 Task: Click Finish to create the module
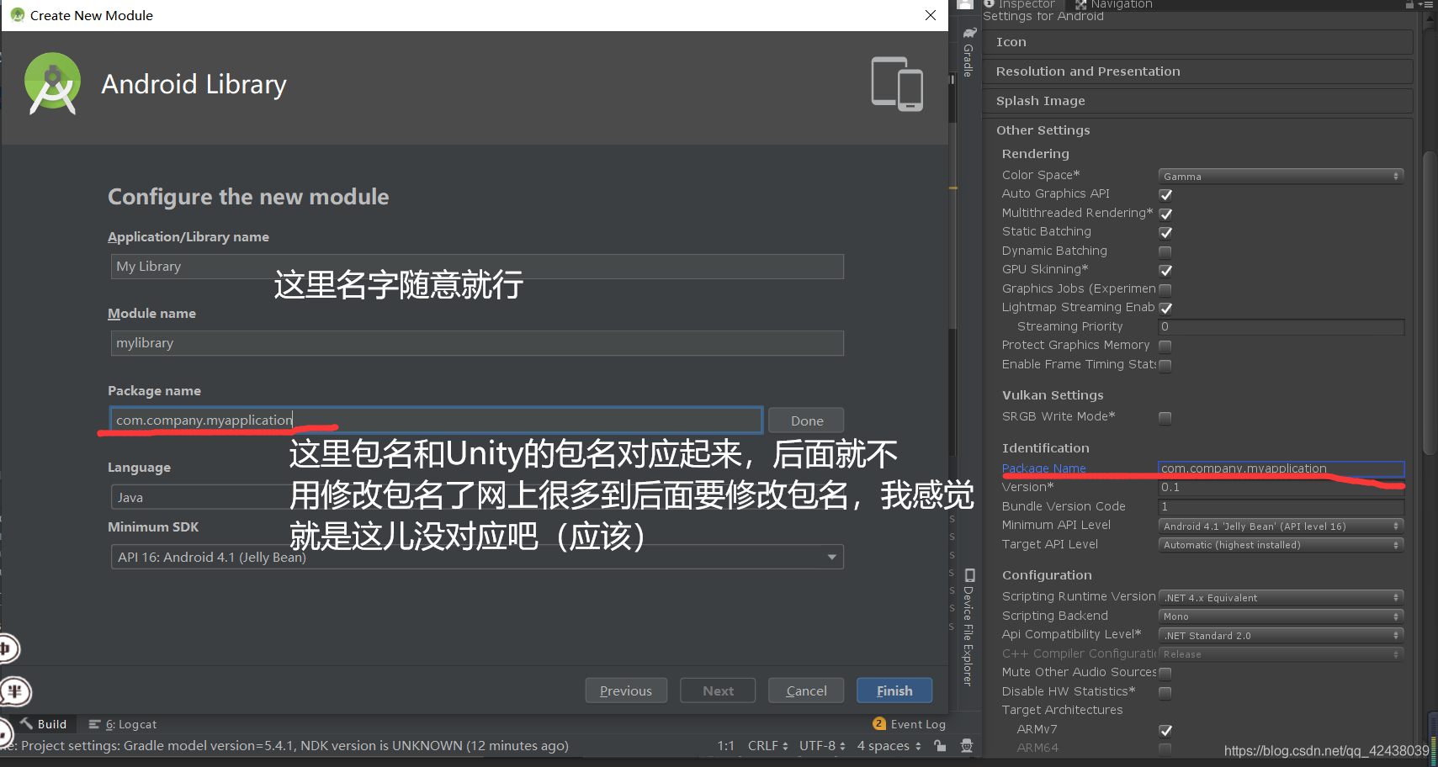(894, 690)
